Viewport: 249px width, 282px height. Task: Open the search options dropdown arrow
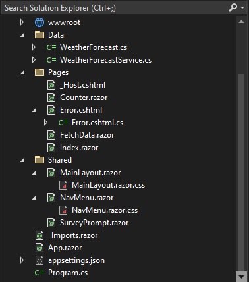tap(242, 8)
